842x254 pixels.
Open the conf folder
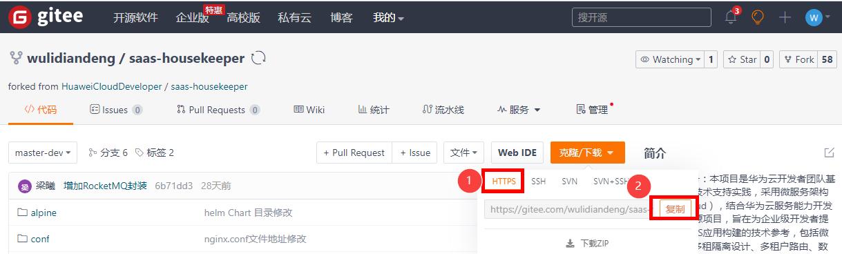click(40, 239)
